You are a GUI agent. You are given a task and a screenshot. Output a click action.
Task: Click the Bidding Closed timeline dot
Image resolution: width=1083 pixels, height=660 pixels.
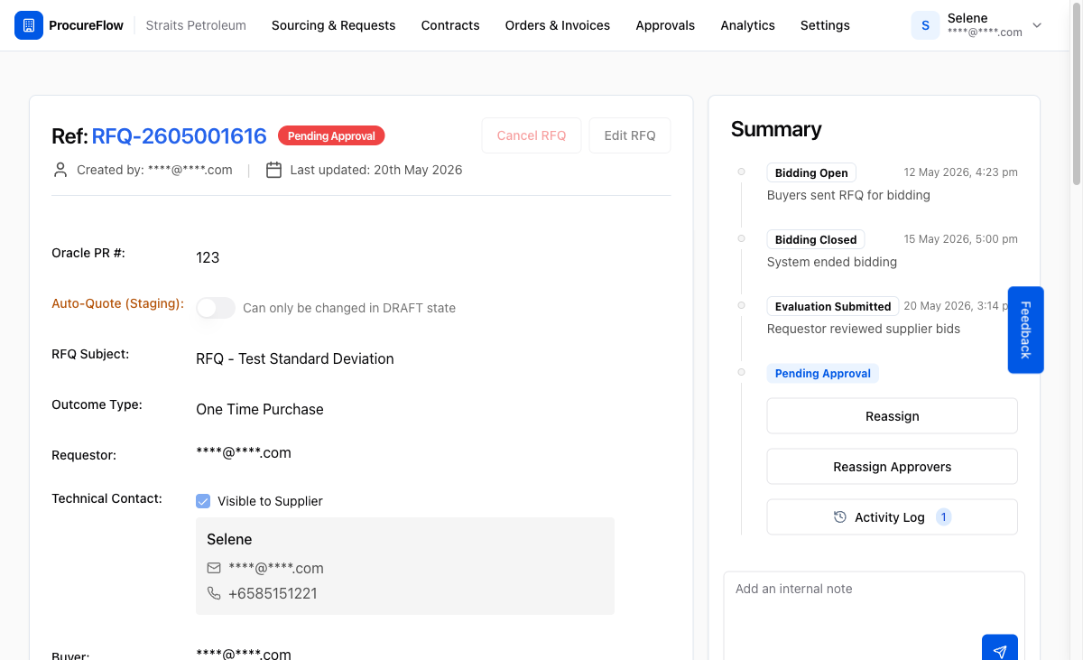[741, 238]
